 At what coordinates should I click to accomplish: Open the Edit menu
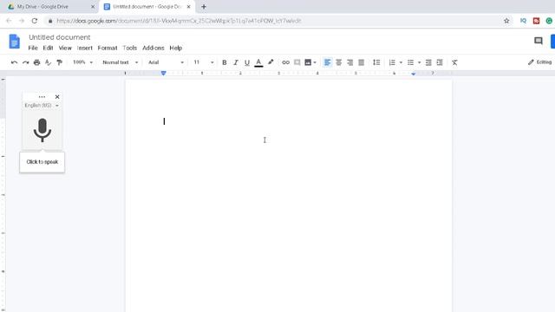[x=48, y=48]
